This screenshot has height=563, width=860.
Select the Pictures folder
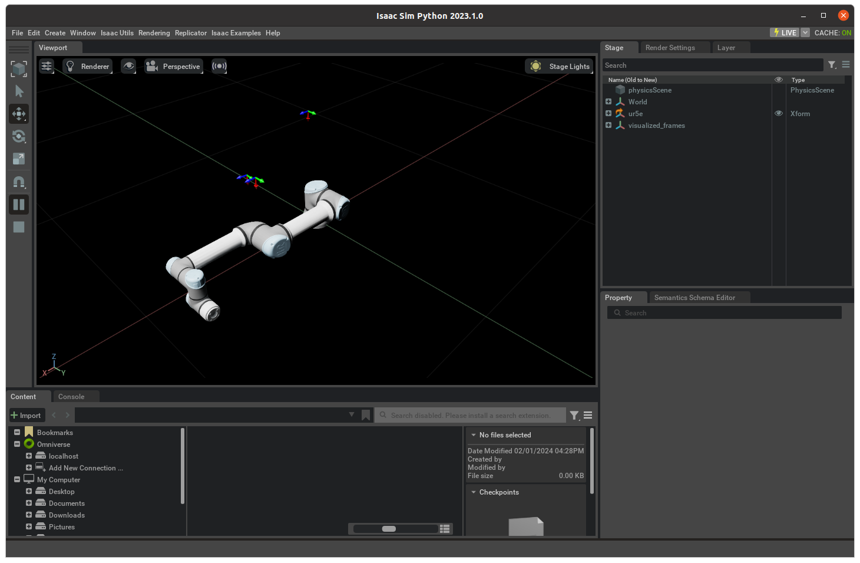coord(62,527)
